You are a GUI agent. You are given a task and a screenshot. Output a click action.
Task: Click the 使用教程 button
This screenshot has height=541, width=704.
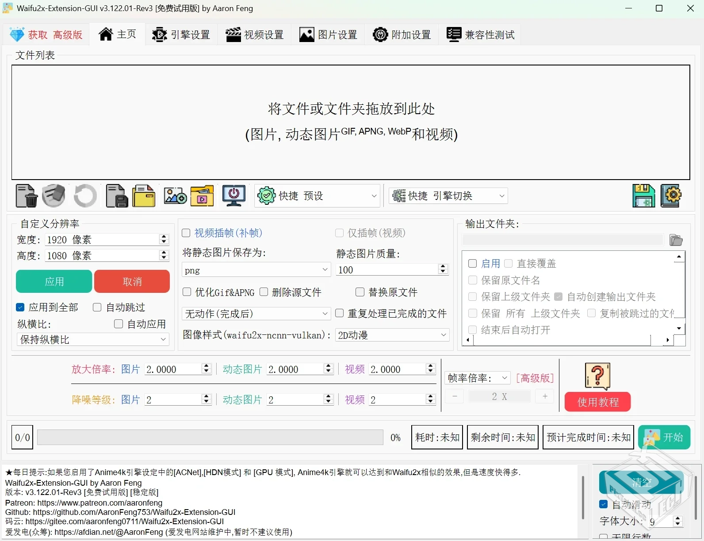(597, 402)
